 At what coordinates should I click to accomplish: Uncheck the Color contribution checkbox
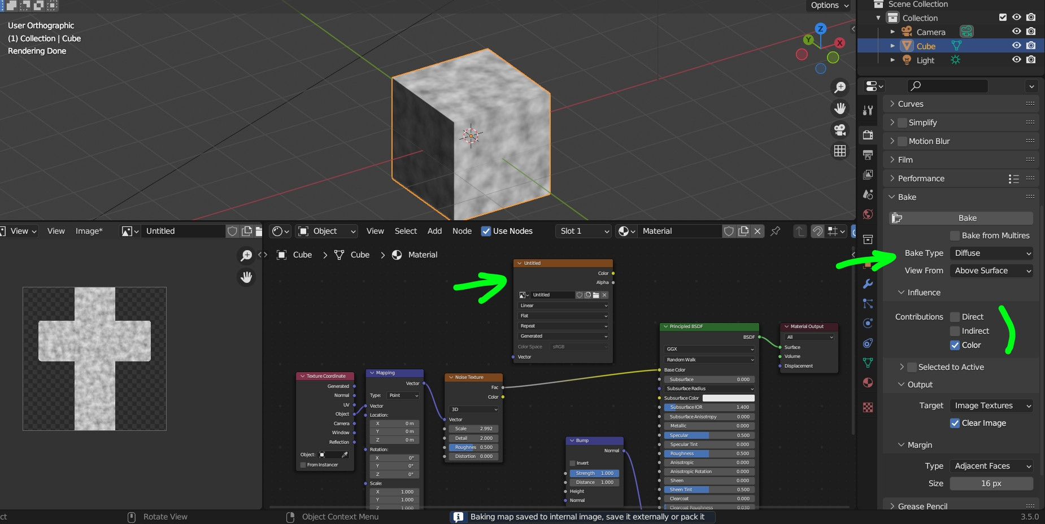(955, 345)
